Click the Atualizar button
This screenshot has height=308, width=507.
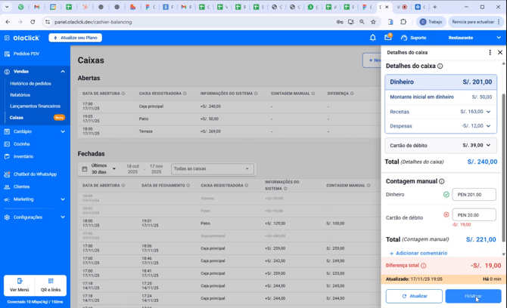414,296
